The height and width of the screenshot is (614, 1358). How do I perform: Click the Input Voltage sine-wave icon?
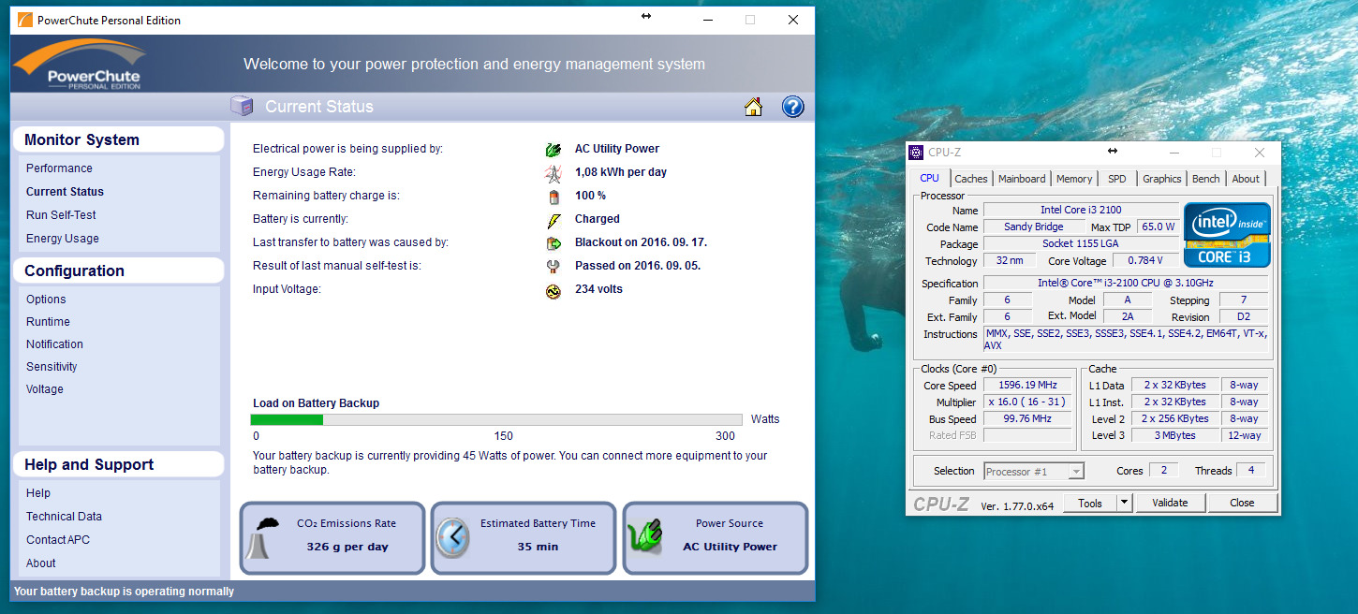(554, 290)
